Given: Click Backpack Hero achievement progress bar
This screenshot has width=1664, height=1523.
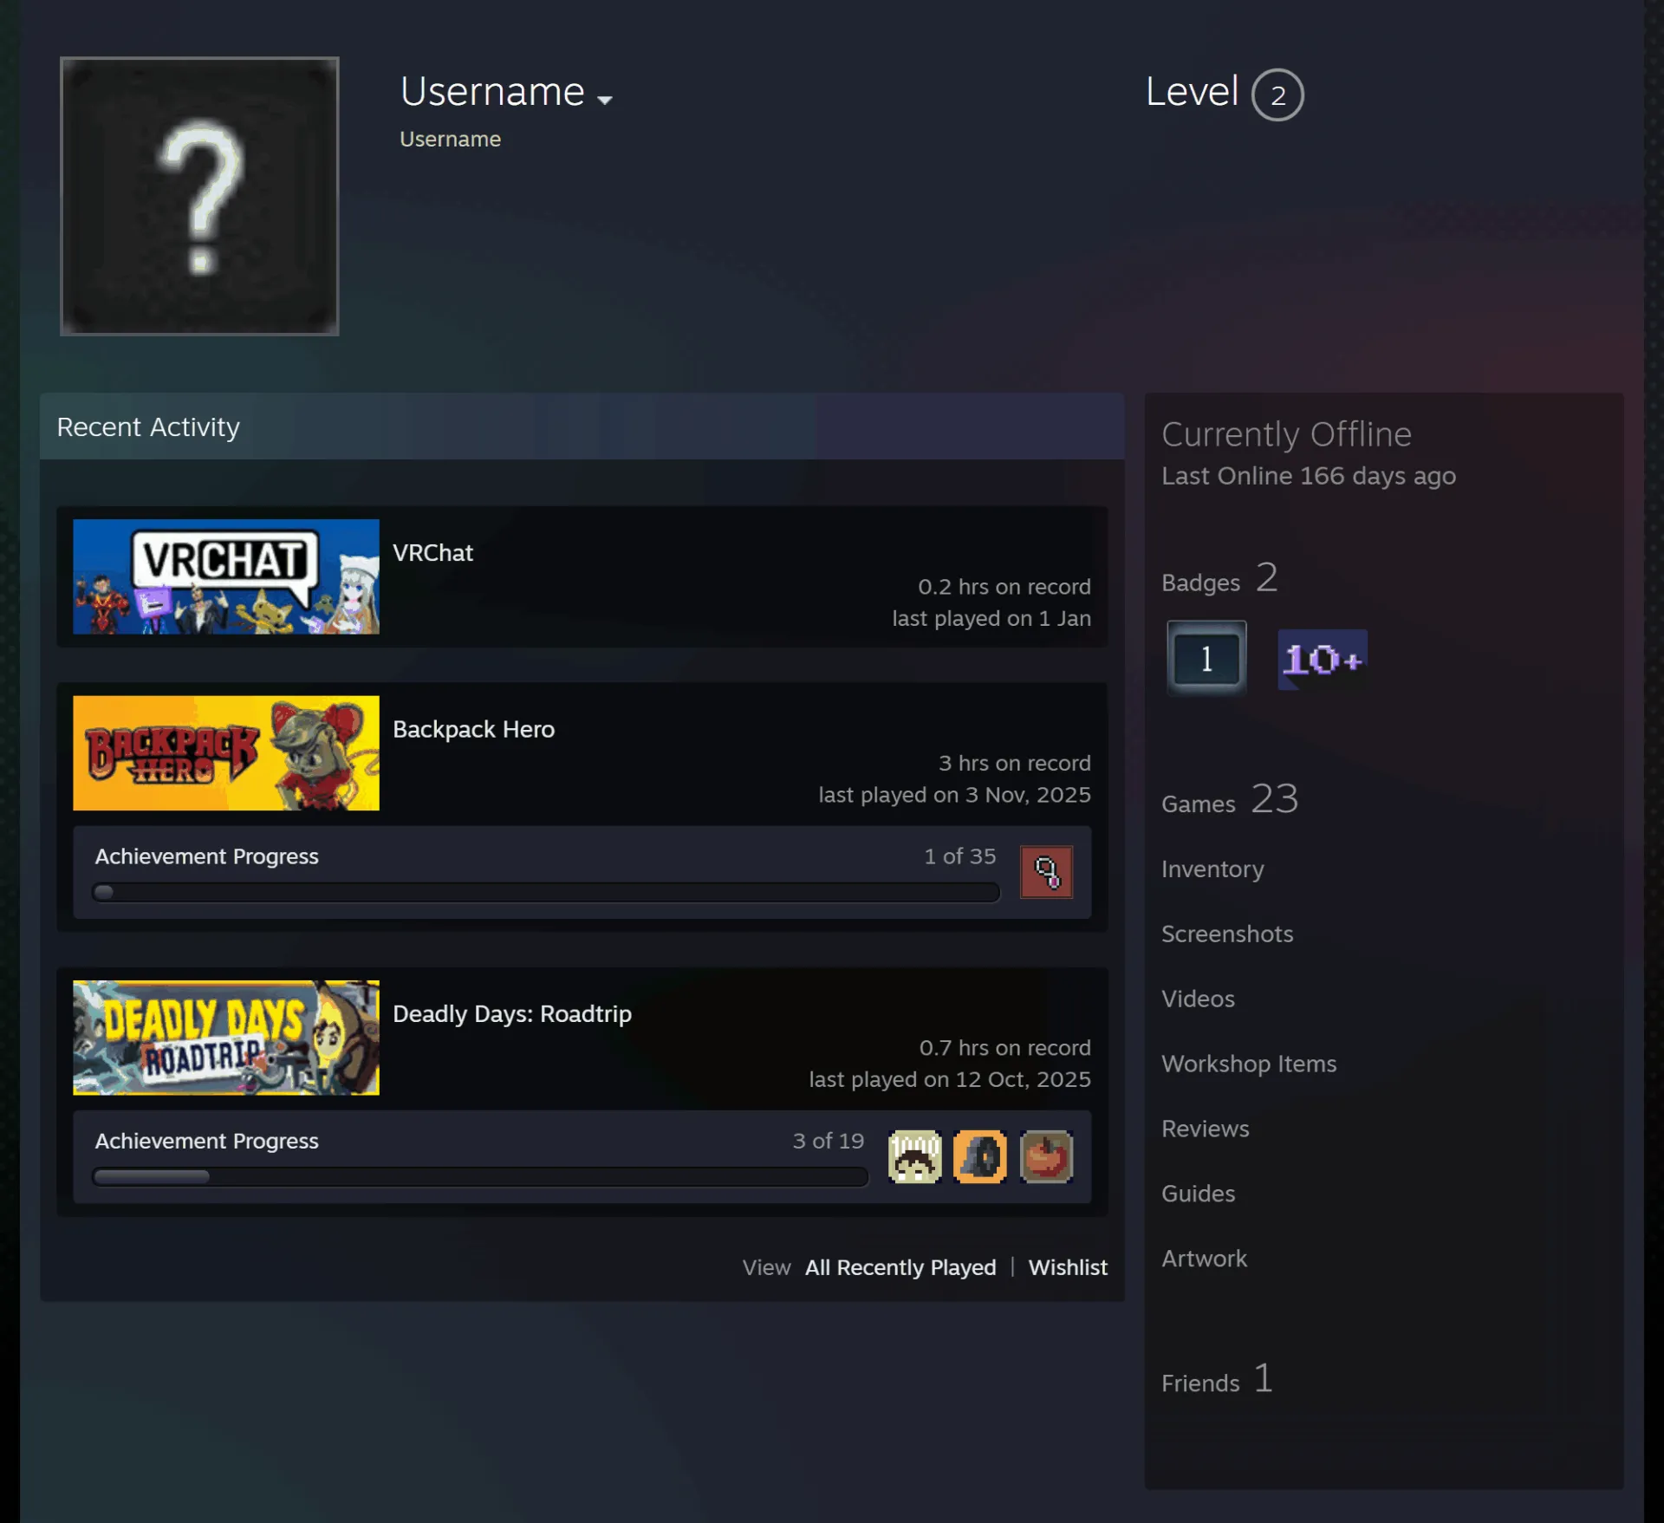Looking at the screenshot, I should coord(546,893).
